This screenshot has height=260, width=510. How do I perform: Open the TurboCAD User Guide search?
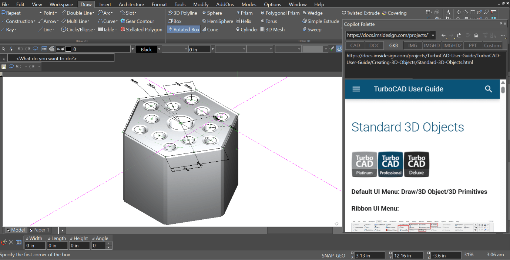pos(488,89)
